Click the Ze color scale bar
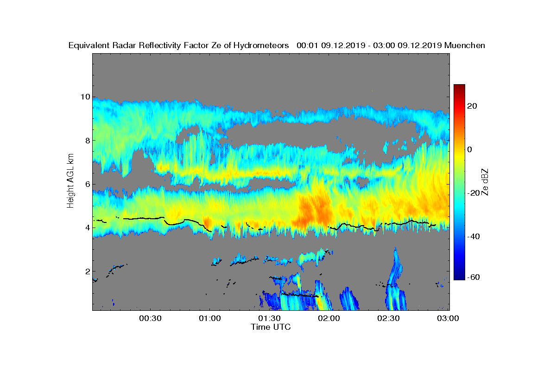The height and width of the screenshot is (370, 556). pyautogui.click(x=459, y=182)
